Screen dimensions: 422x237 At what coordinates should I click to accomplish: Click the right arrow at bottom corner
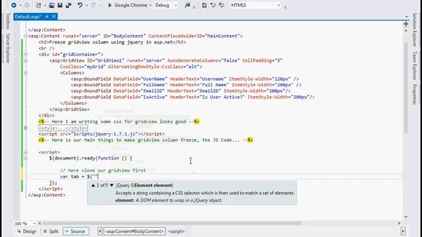tap(403, 231)
